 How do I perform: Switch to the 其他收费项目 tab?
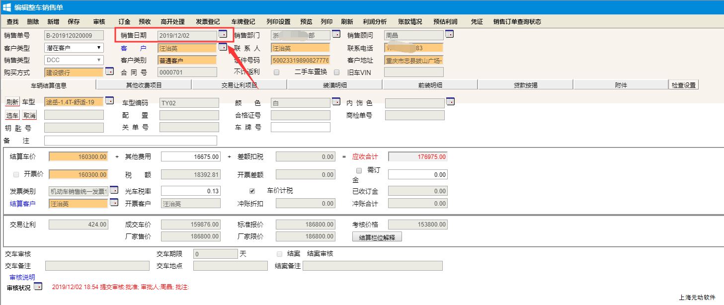[144, 85]
